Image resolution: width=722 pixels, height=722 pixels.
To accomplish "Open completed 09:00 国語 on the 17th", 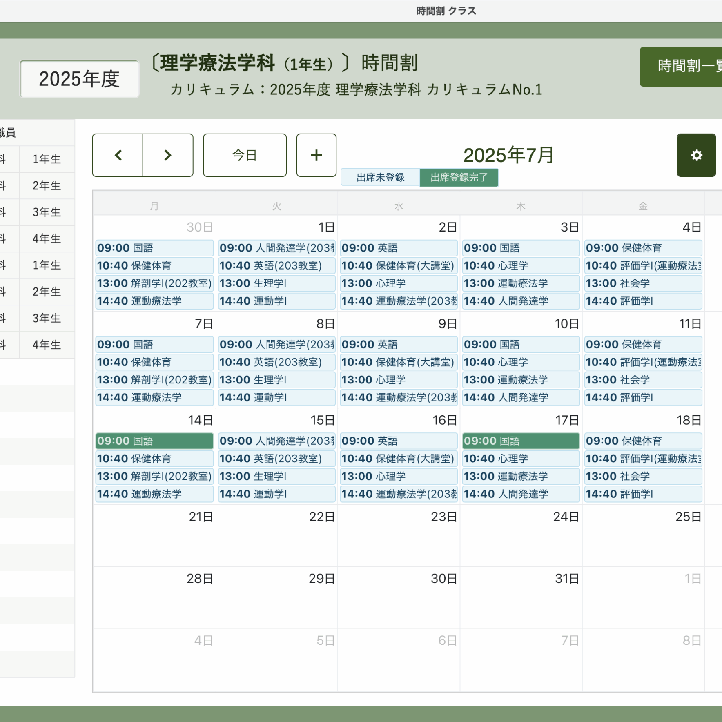I will [x=521, y=441].
